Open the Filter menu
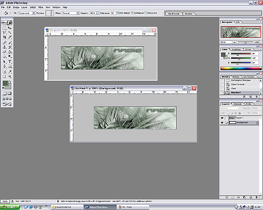Image resolution: width=263 pixels, height=210 pixels. [41, 7]
